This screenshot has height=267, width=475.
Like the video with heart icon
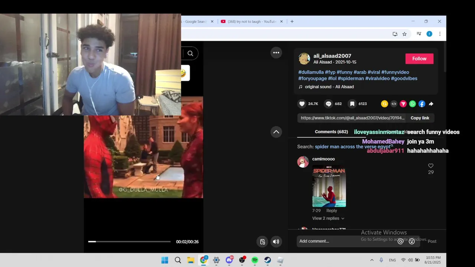[x=302, y=104]
